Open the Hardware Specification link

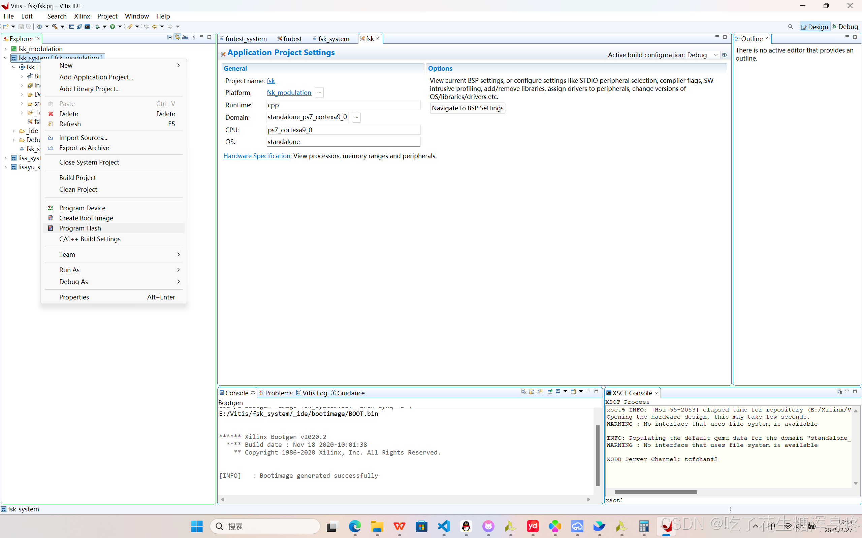pos(257,156)
